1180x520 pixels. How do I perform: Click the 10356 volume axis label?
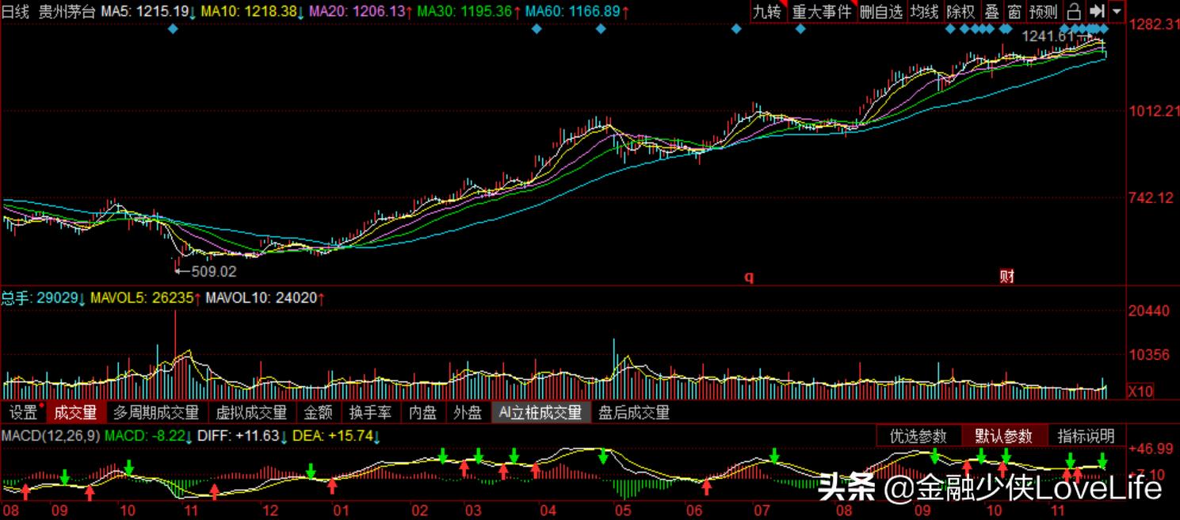coord(1149,354)
